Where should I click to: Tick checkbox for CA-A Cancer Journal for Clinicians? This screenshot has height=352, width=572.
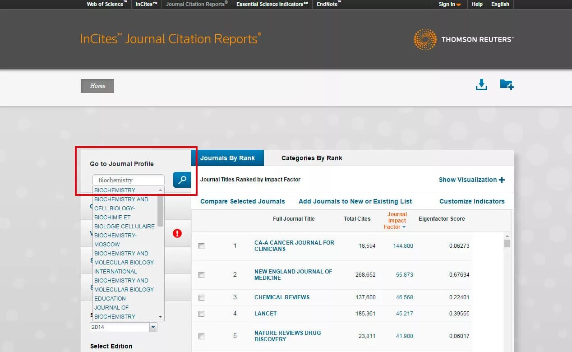pyautogui.click(x=201, y=246)
